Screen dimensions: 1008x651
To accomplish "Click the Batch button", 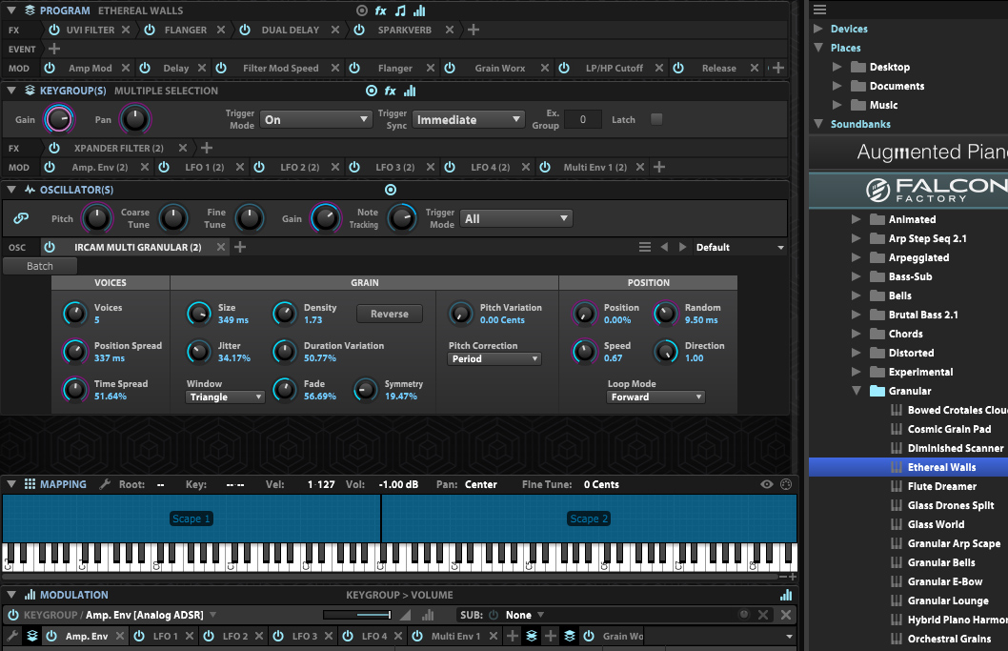I will click(x=40, y=266).
